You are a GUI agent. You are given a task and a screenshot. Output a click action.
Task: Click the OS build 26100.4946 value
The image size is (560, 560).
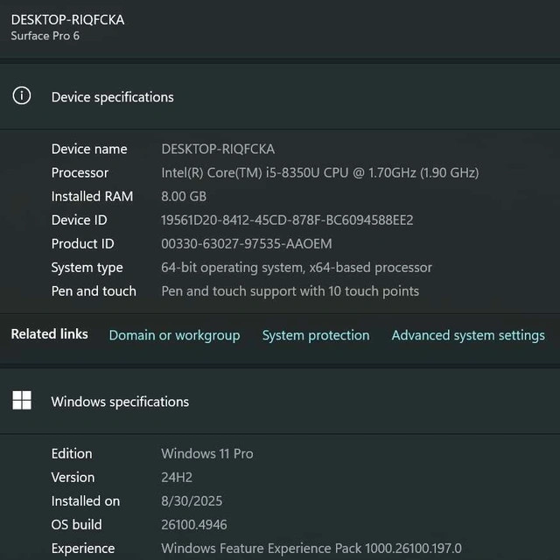coord(193,524)
